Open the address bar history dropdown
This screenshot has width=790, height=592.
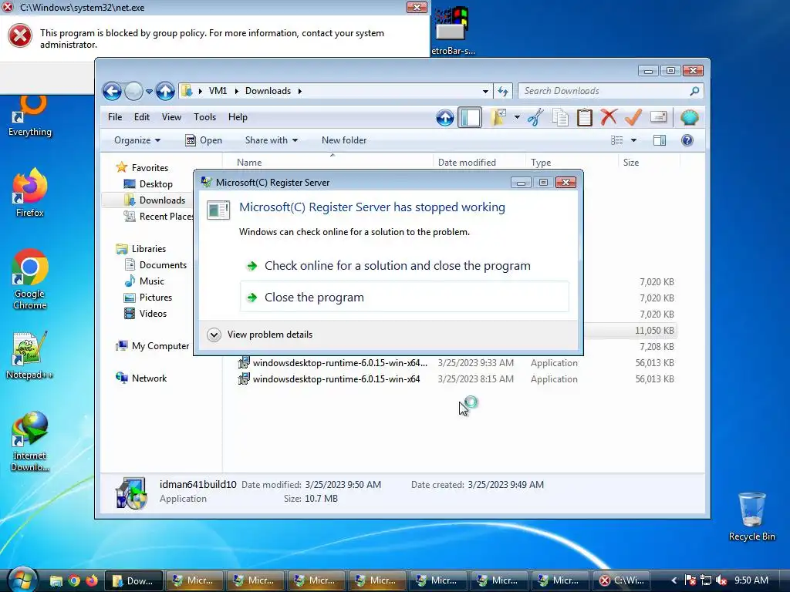point(485,91)
